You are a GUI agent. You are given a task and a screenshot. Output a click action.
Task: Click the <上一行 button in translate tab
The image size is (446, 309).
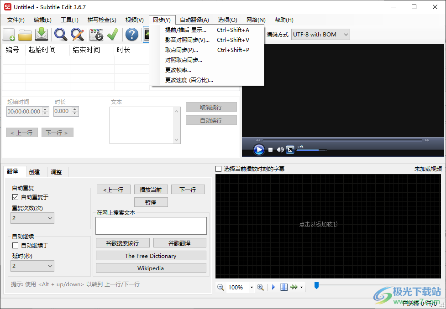pos(114,190)
